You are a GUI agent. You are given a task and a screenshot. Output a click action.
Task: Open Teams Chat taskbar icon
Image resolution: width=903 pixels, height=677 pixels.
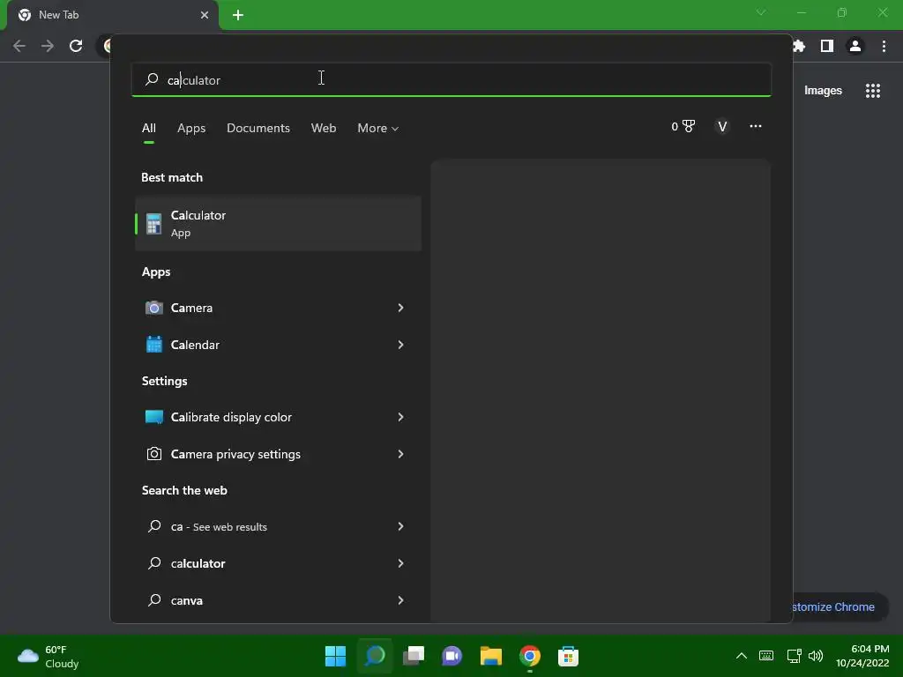(x=452, y=656)
